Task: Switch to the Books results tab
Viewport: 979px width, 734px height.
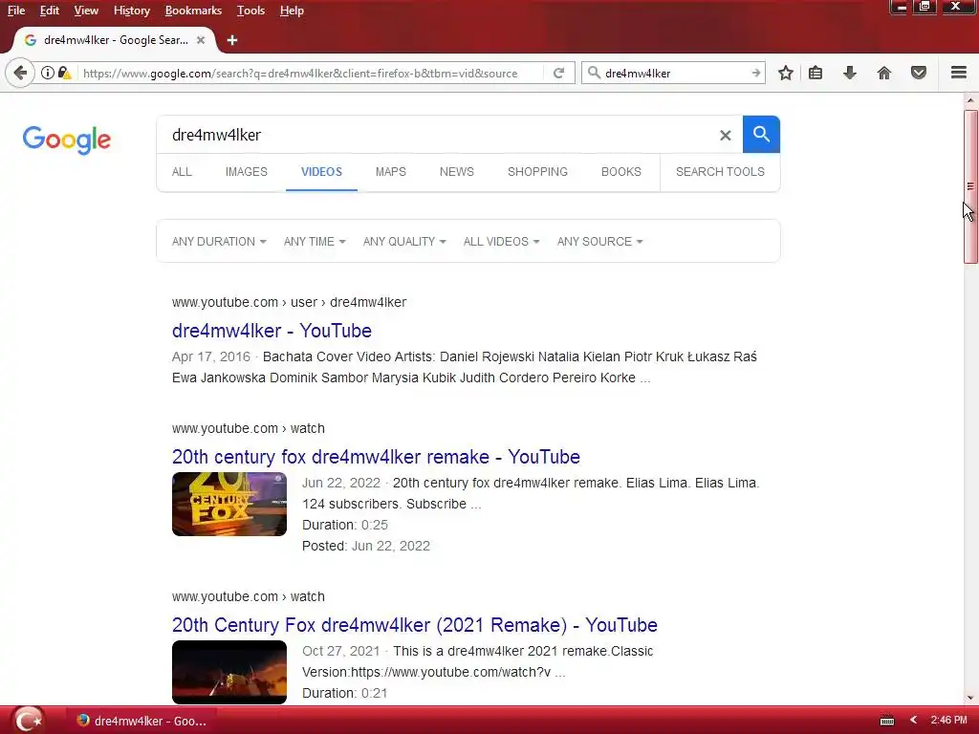Action: [621, 172]
